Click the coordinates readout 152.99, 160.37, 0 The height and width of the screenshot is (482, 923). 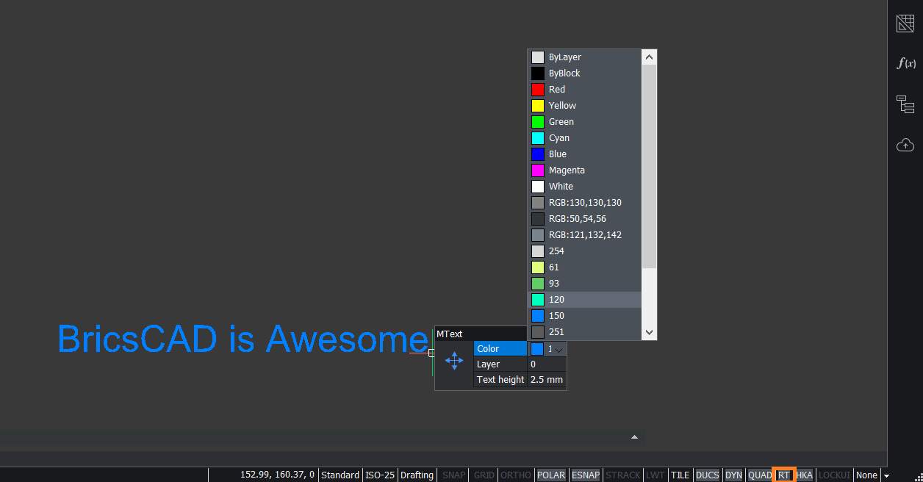coord(277,475)
